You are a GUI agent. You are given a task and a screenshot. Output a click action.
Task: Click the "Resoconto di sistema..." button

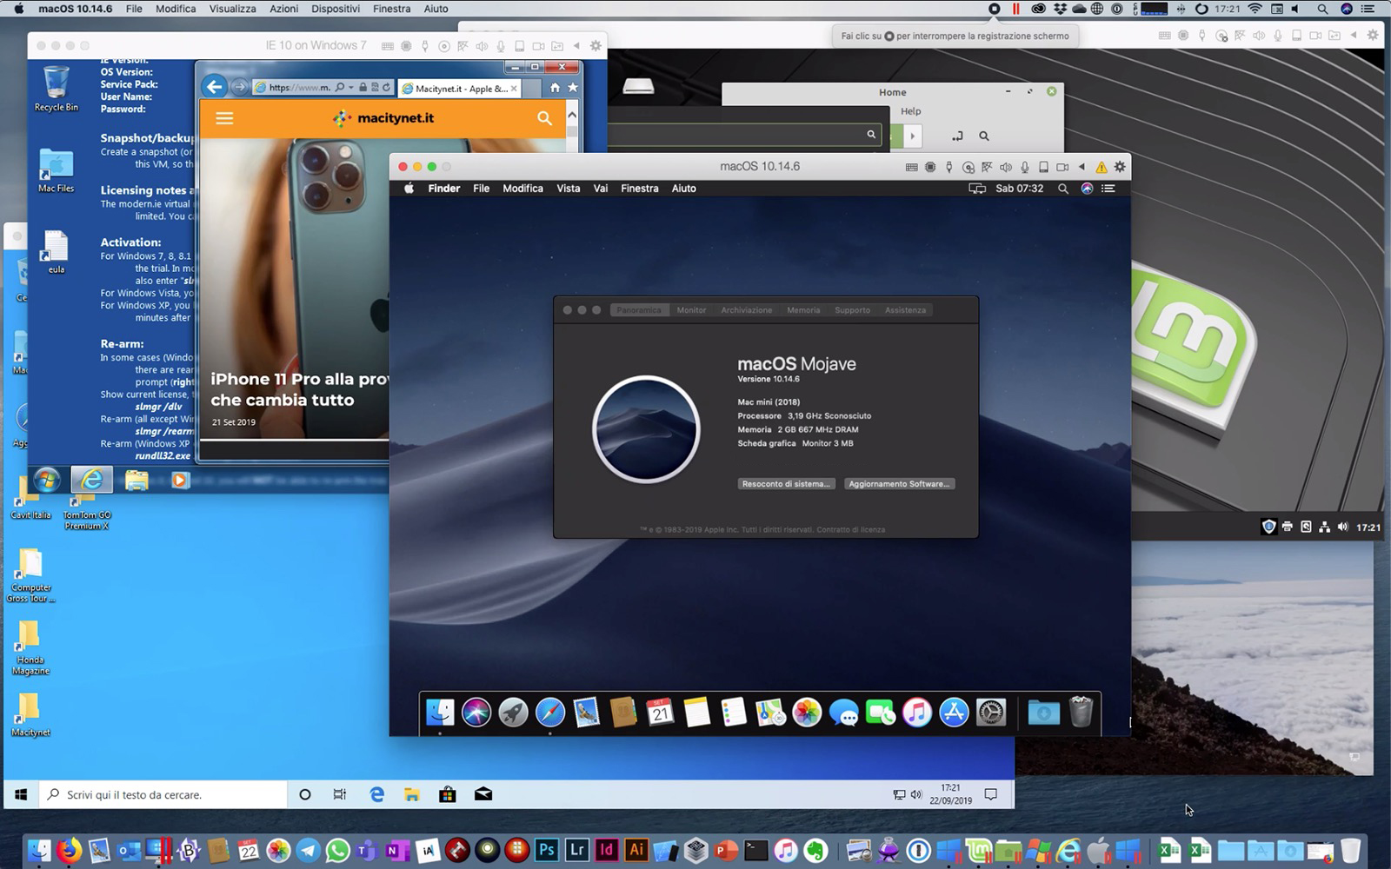[x=786, y=484]
